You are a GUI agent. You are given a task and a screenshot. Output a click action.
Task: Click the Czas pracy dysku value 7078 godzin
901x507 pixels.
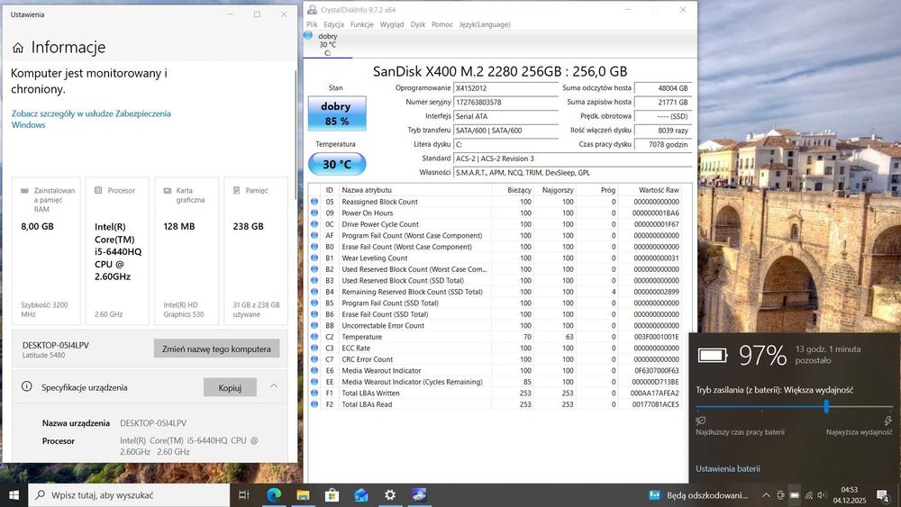click(662, 144)
